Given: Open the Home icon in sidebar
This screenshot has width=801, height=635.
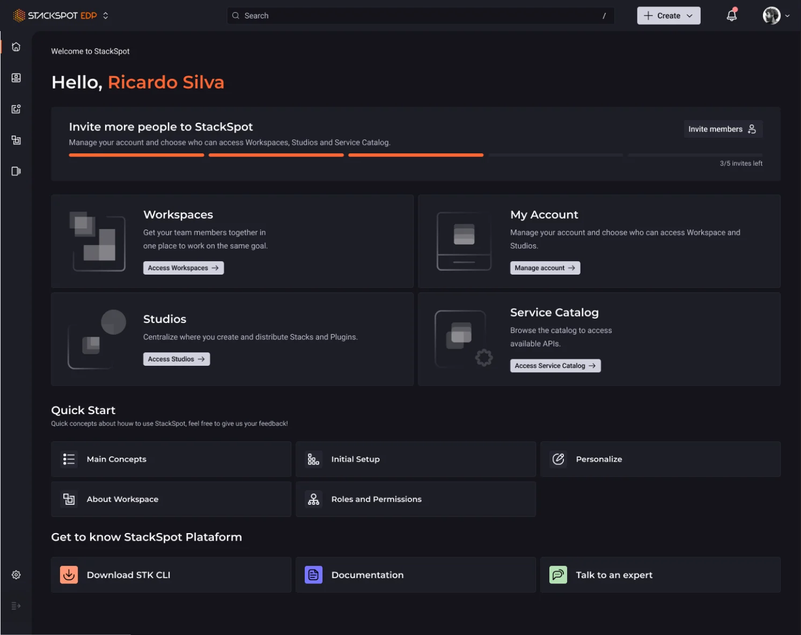Looking at the screenshot, I should click(16, 47).
